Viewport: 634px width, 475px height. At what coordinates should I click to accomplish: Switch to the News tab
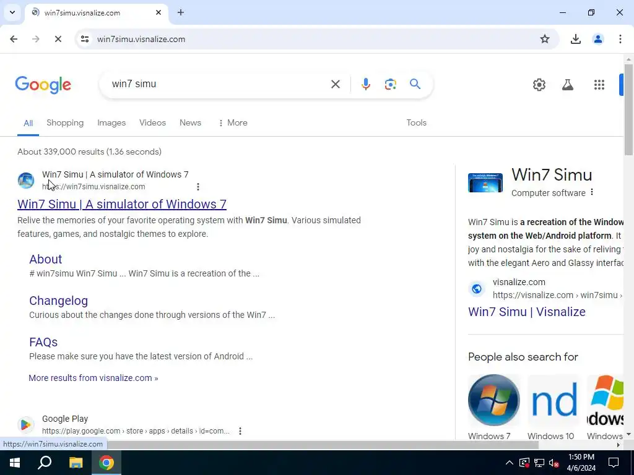190,123
